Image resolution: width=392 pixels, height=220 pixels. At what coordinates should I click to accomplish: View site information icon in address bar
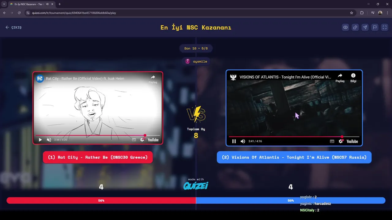28,13
